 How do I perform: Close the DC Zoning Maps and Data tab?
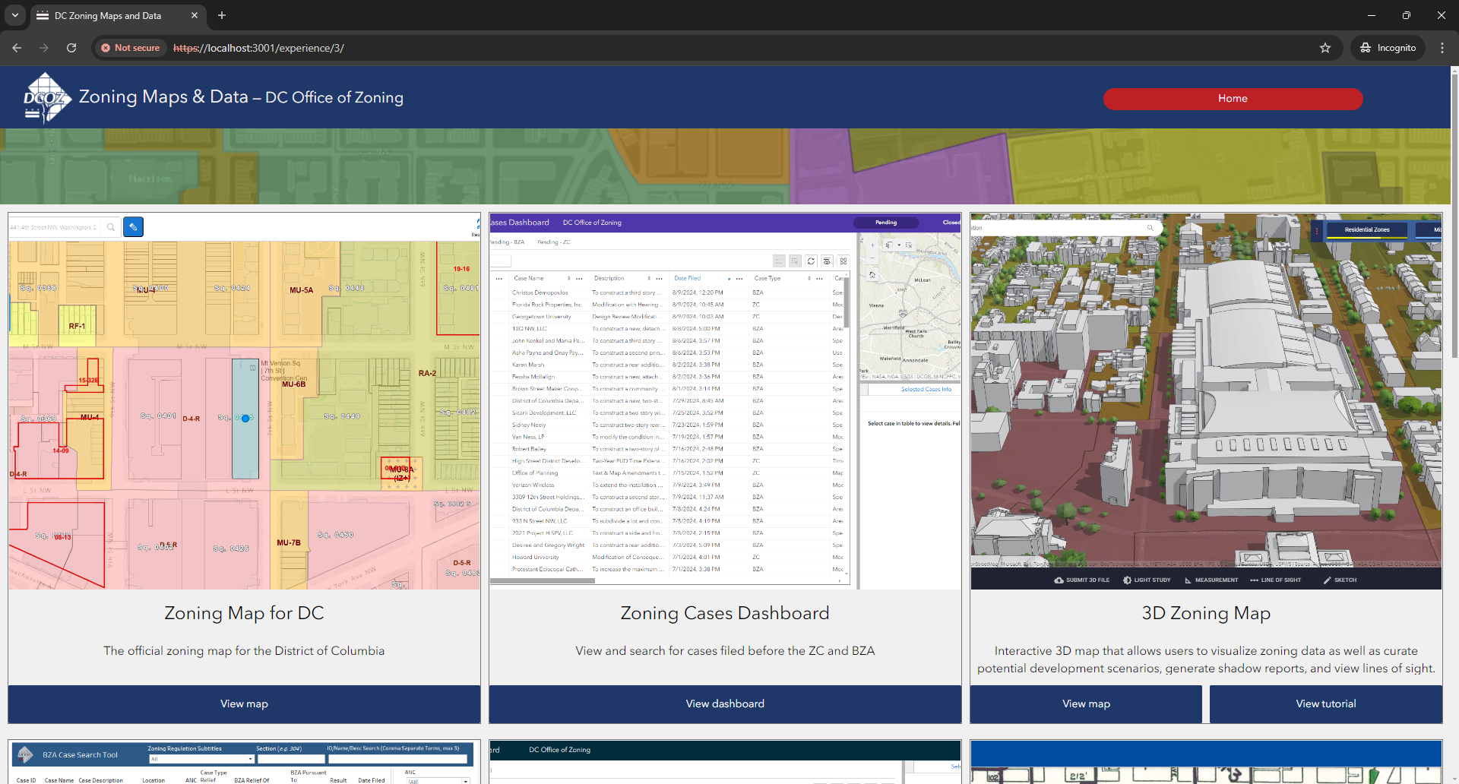pyautogui.click(x=195, y=15)
